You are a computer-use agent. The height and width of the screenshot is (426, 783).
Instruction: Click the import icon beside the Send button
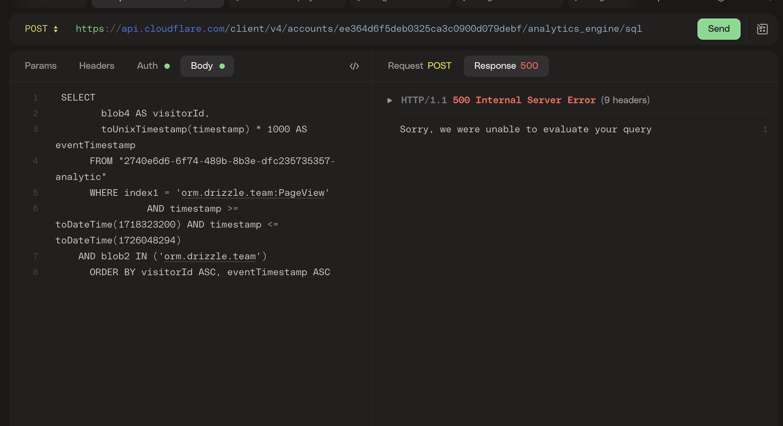pyautogui.click(x=762, y=29)
